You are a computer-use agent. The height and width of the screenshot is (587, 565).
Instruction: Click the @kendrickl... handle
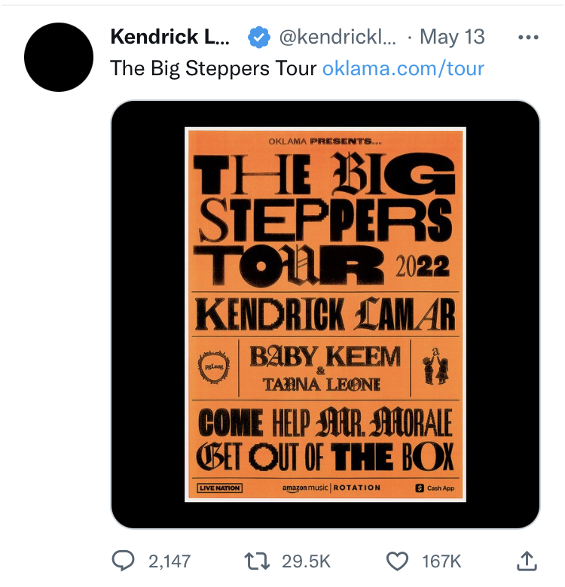(337, 37)
